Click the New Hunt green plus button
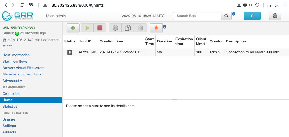Screen dimensions: 289x137 coord(73,28)
